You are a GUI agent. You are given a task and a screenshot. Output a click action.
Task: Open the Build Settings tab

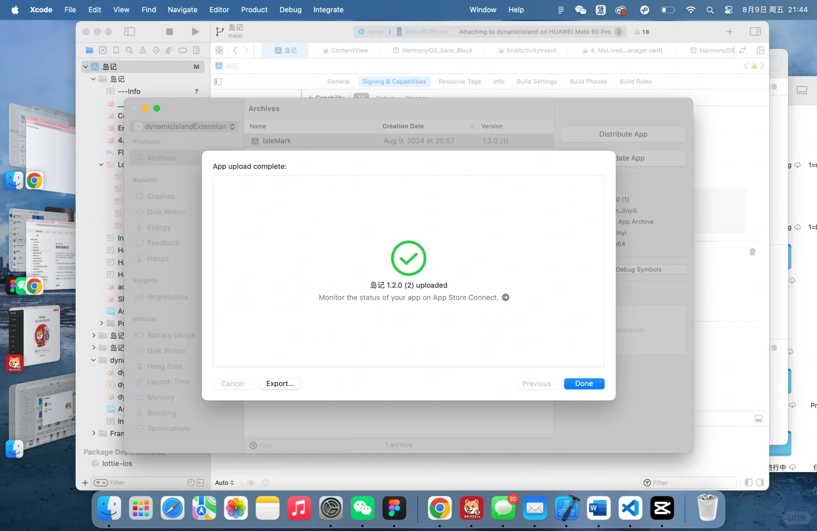tap(537, 82)
